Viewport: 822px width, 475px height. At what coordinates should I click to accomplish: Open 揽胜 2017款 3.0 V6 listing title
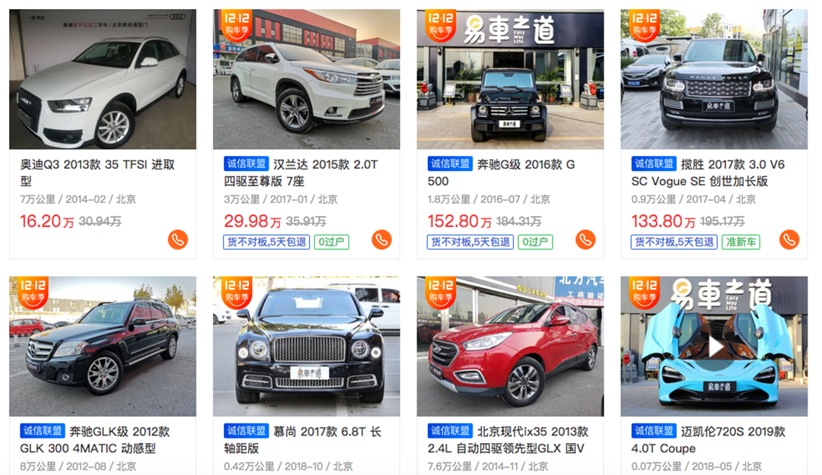tap(709, 173)
